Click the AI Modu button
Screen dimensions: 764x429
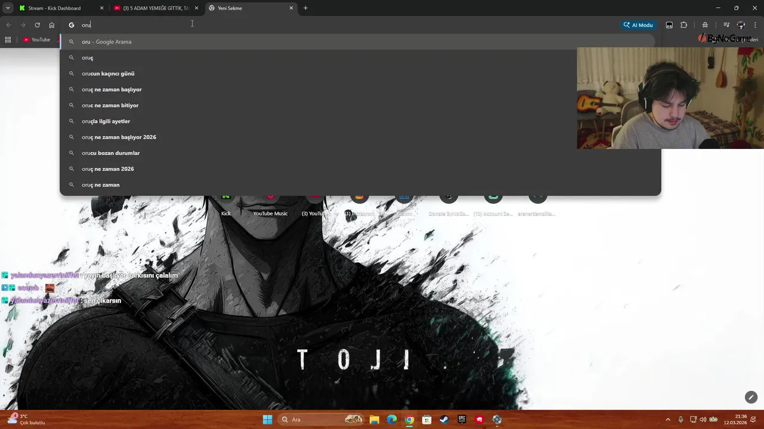click(x=638, y=25)
